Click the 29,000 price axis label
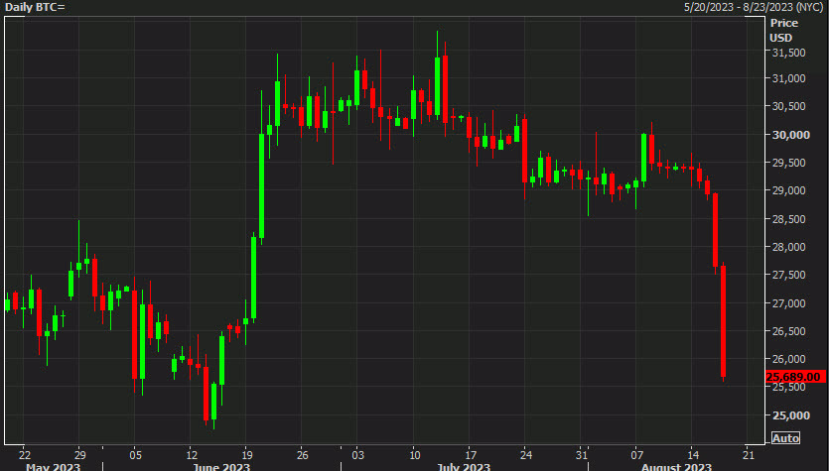The image size is (829, 471). [x=789, y=190]
